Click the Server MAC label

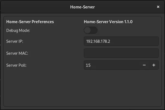pos(17,53)
